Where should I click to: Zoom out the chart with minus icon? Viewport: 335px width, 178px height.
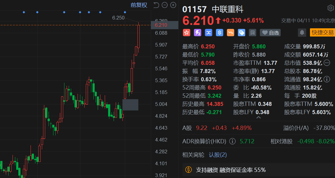165,5
